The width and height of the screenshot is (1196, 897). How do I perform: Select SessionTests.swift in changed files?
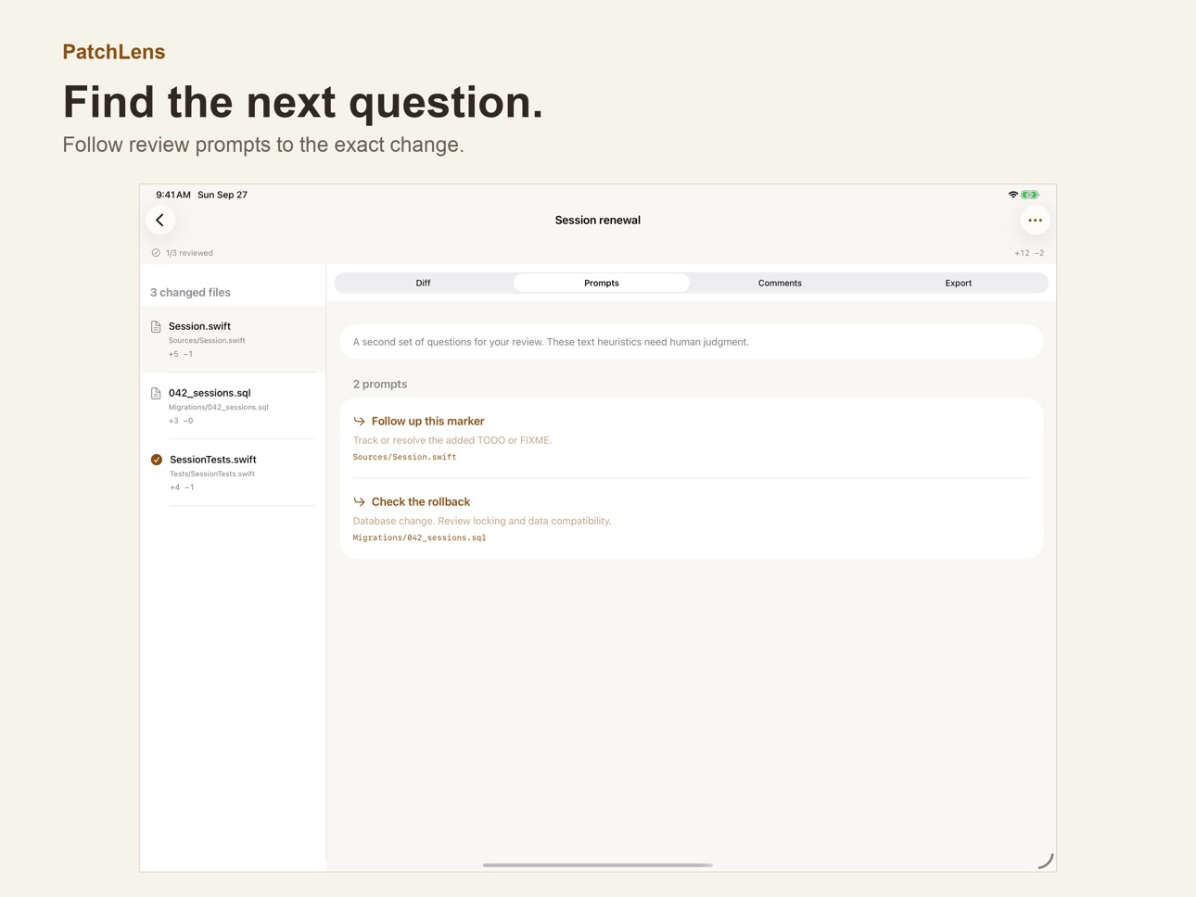point(233,473)
